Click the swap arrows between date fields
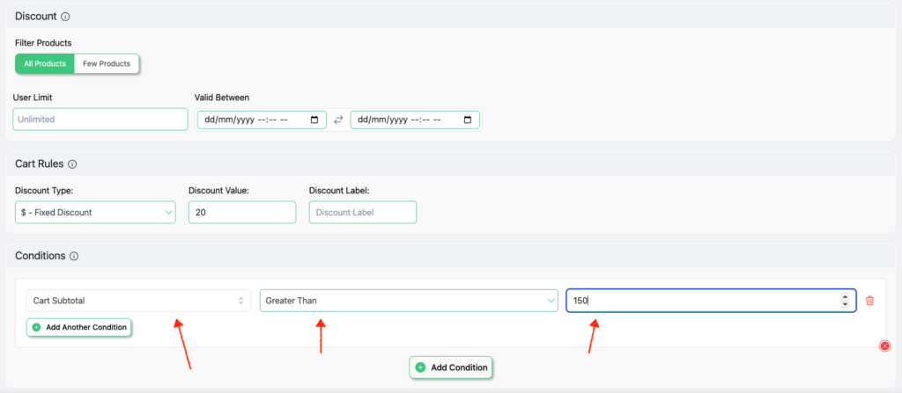The width and height of the screenshot is (902, 393). pyautogui.click(x=338, y=120)
